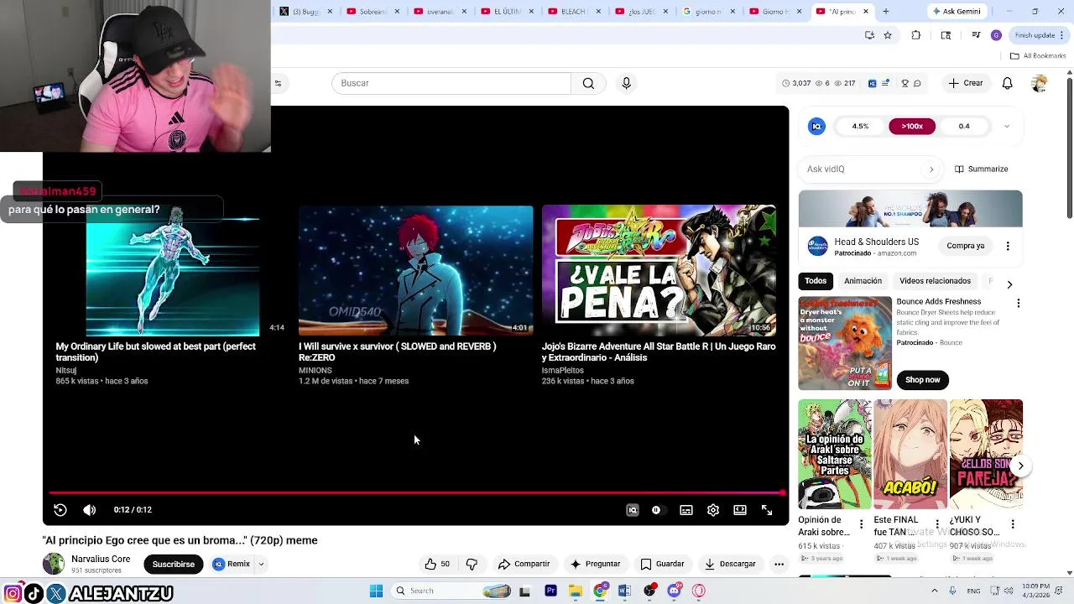This screenshot has height=604, width=1074.
Task: Open the I Will survive x survivor video
Action: tap(415, 270)
